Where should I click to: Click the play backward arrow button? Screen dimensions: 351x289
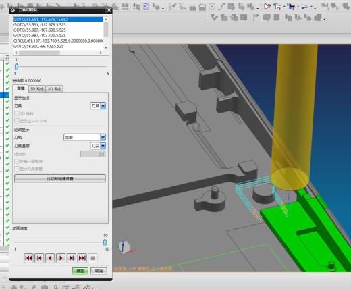click(x=50, y=258)
